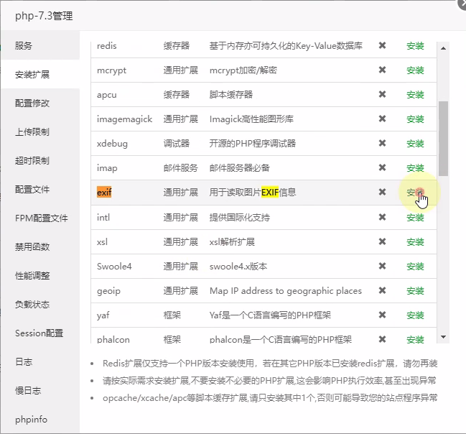Select the 安装扩展 tab
Screen dimensions: 466x434
(40, 74)
